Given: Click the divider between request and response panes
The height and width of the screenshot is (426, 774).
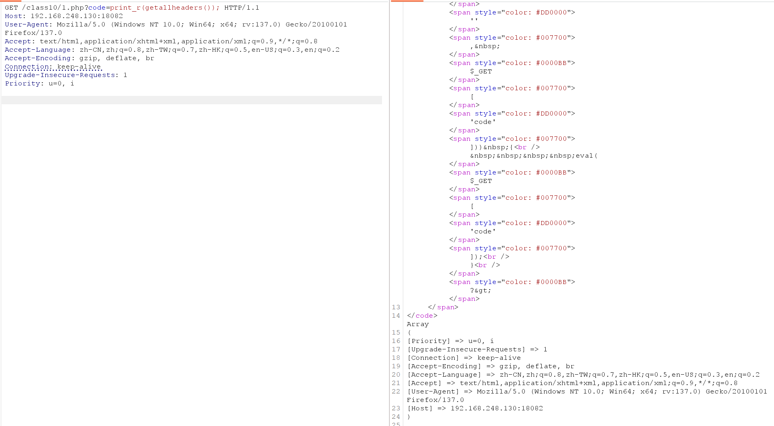Looking at the screenshot, I should point(389,213).
